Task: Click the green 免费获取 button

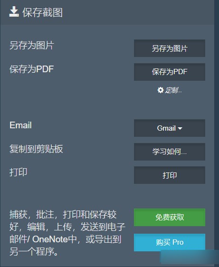Action: click(x=170, y=218)
